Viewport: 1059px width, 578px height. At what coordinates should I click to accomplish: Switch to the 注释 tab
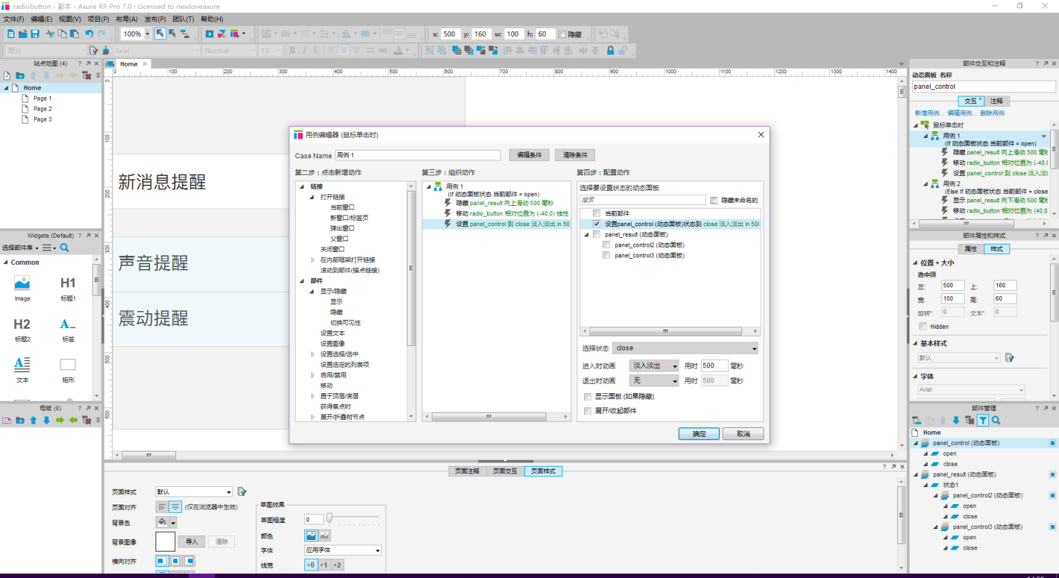click(x=997, y=101)
